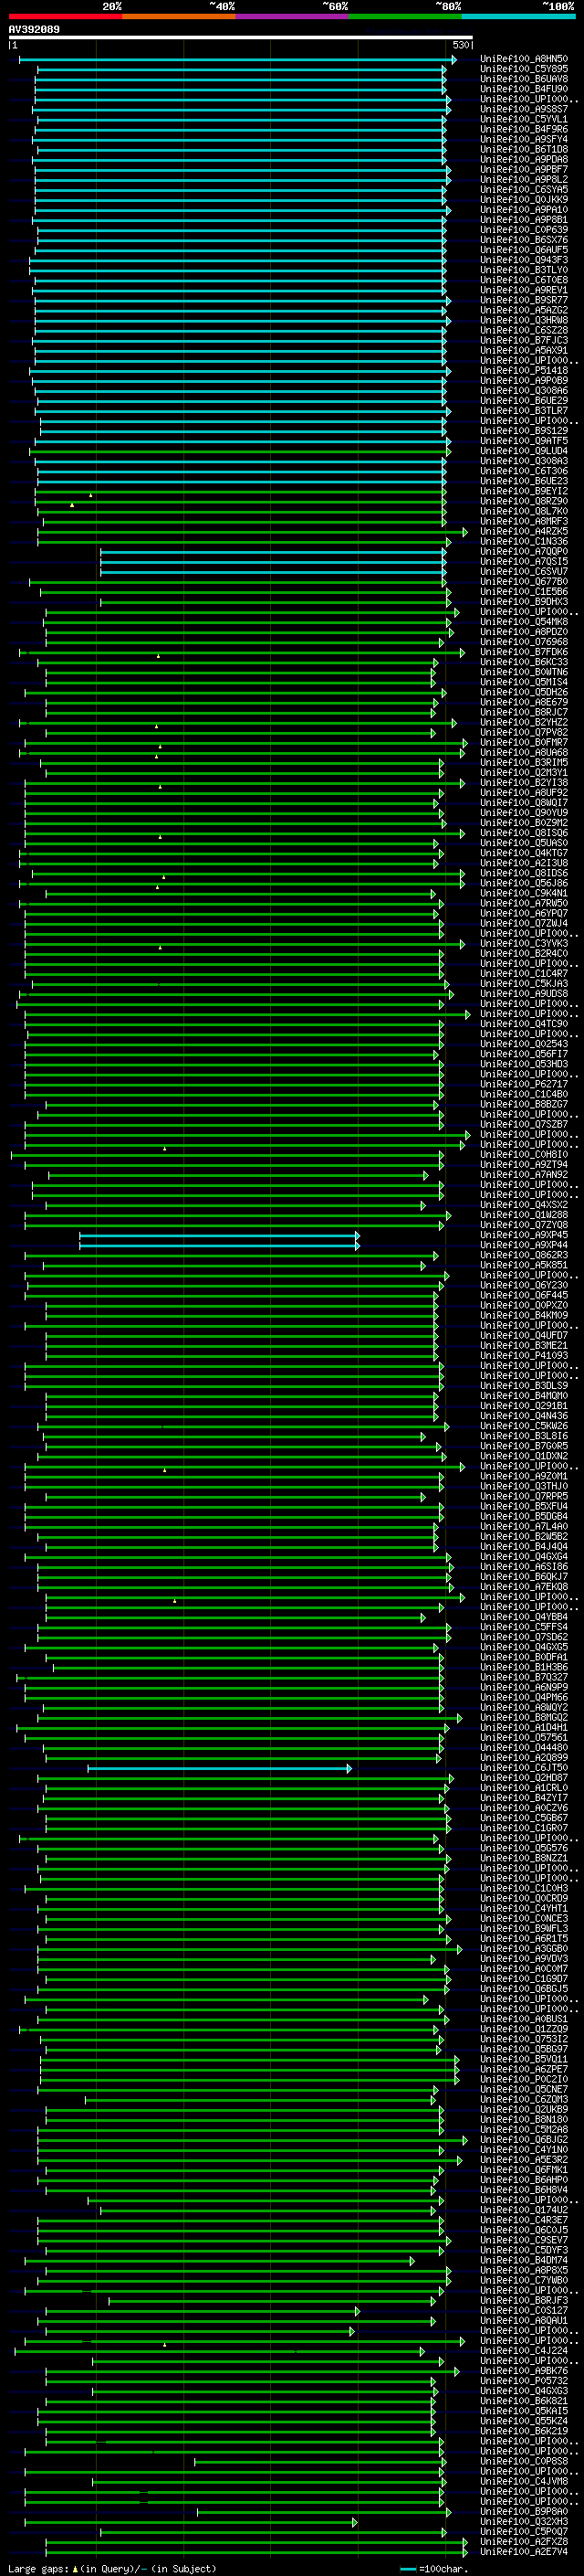
Task: Select the UniRef100_Q8L7K0 label
Action: [x=524, y=511]
